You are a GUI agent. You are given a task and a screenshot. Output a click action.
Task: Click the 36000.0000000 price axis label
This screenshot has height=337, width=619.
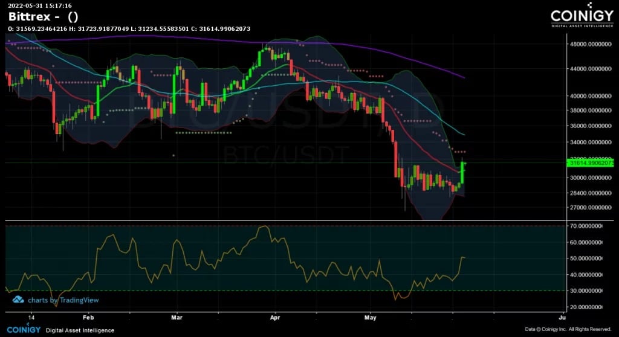pos(591,126)
